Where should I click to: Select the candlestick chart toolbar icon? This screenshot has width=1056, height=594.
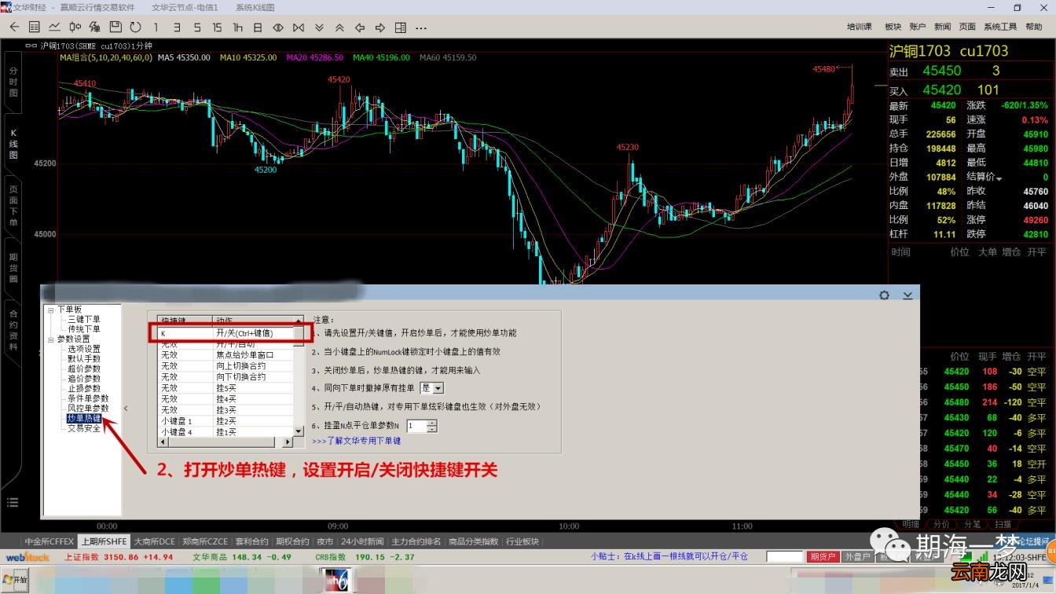pyautogui.click(x=75, y=27)
